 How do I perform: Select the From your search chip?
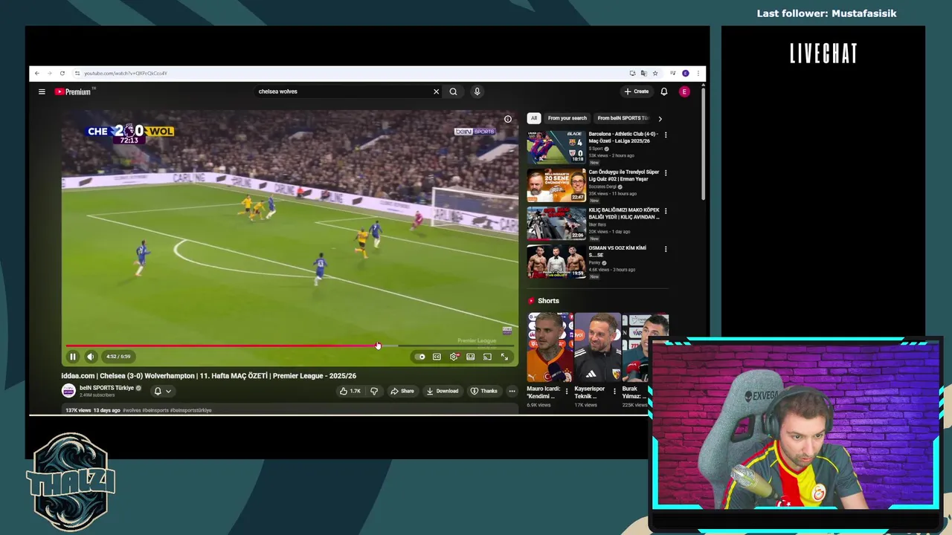click(x=567, y=118)
